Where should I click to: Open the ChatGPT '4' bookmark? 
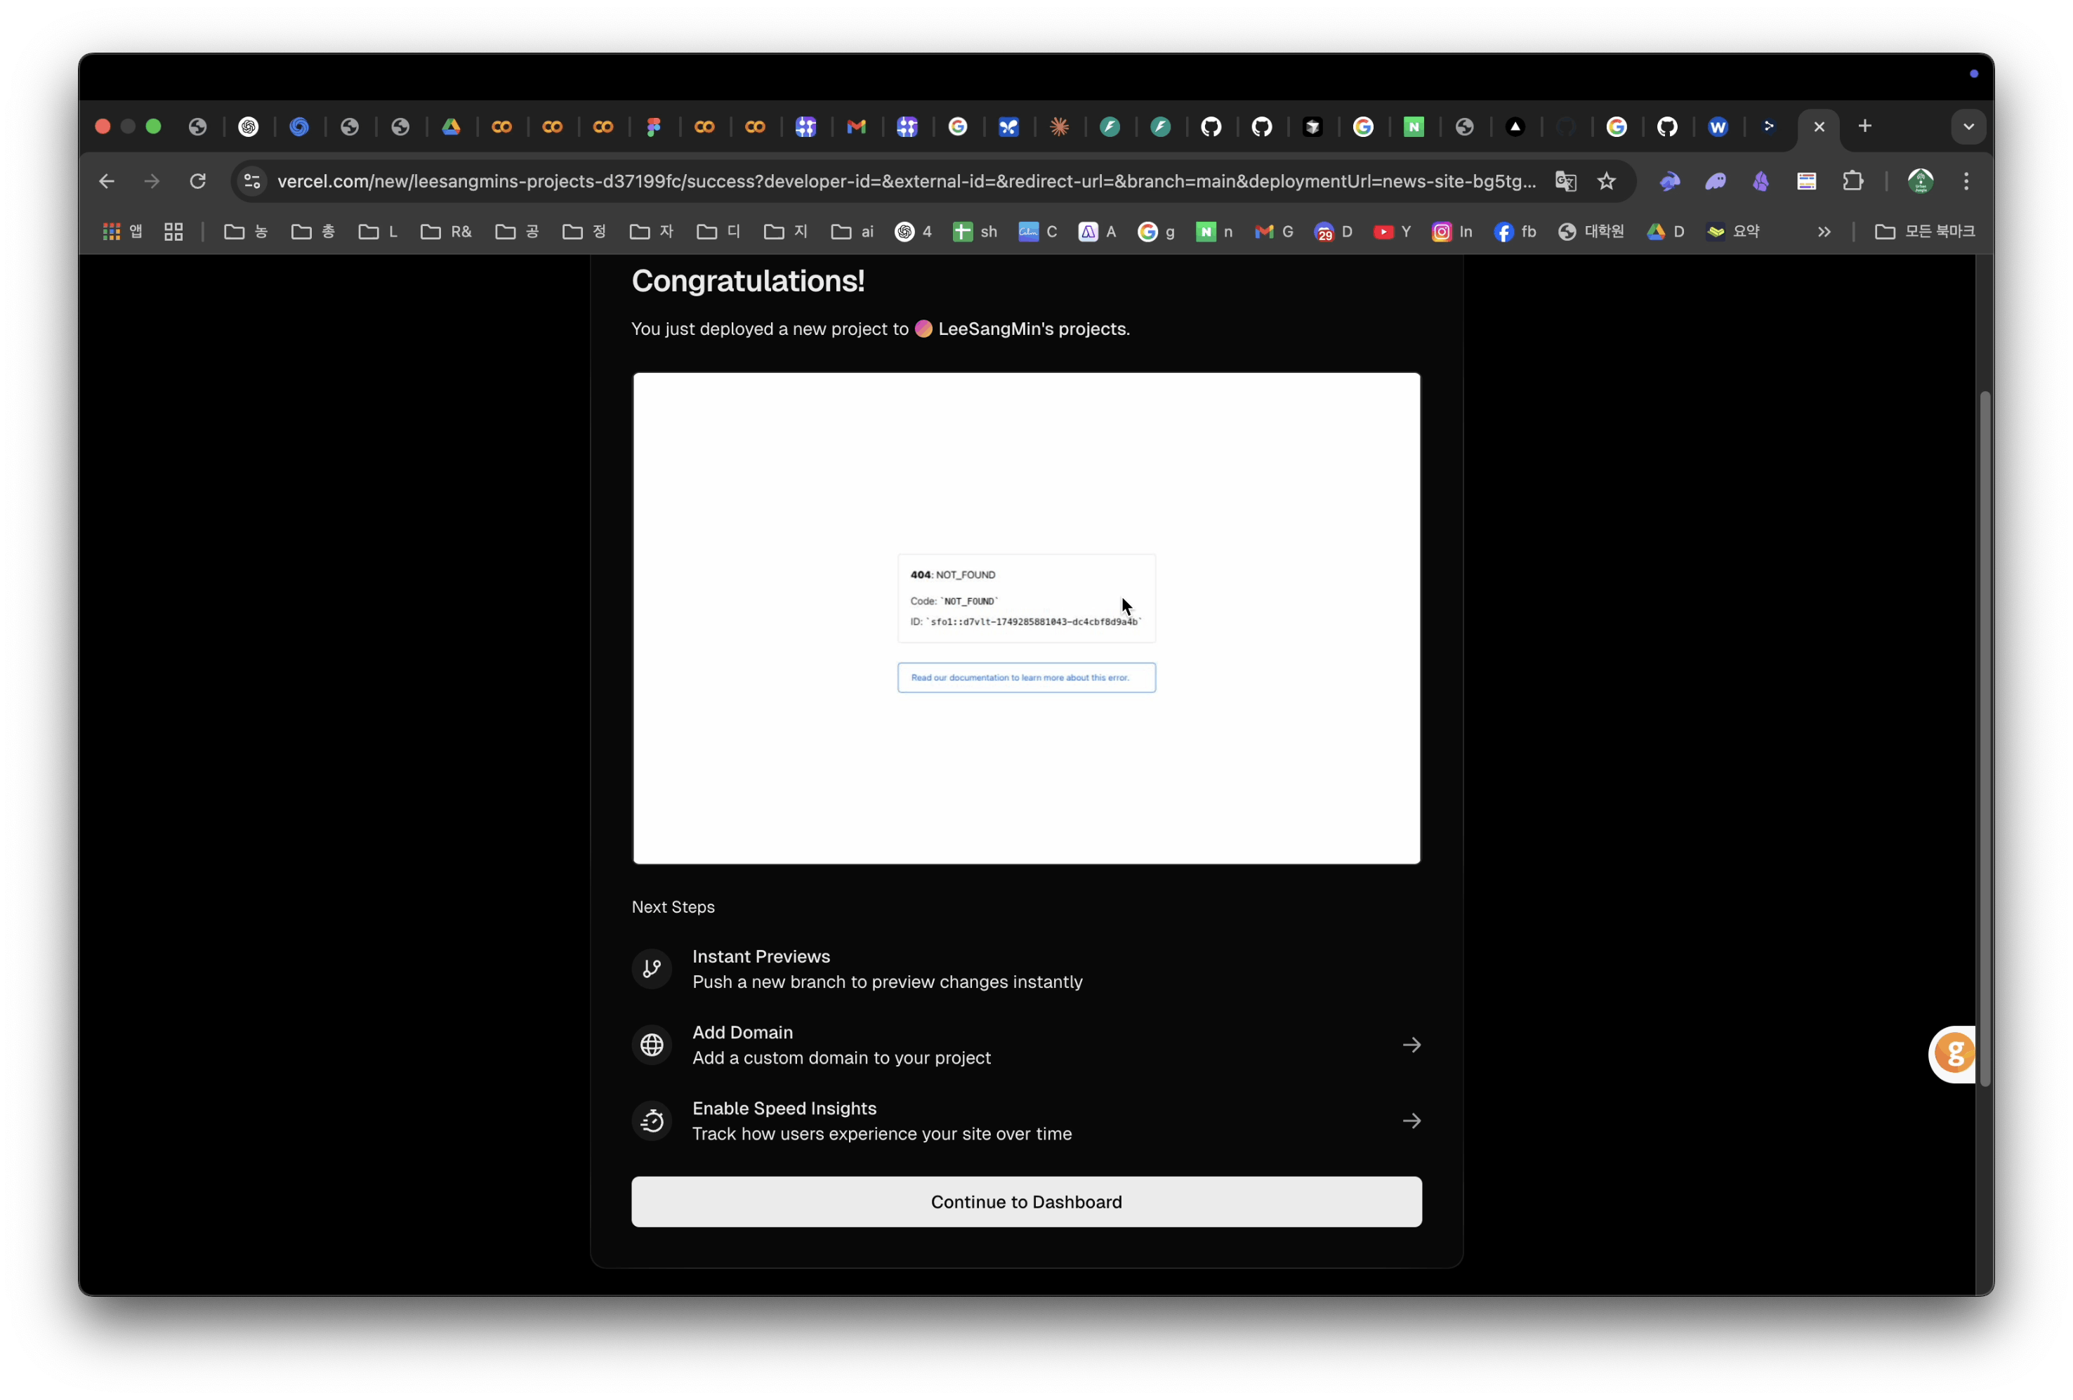(x=914, y=232)
